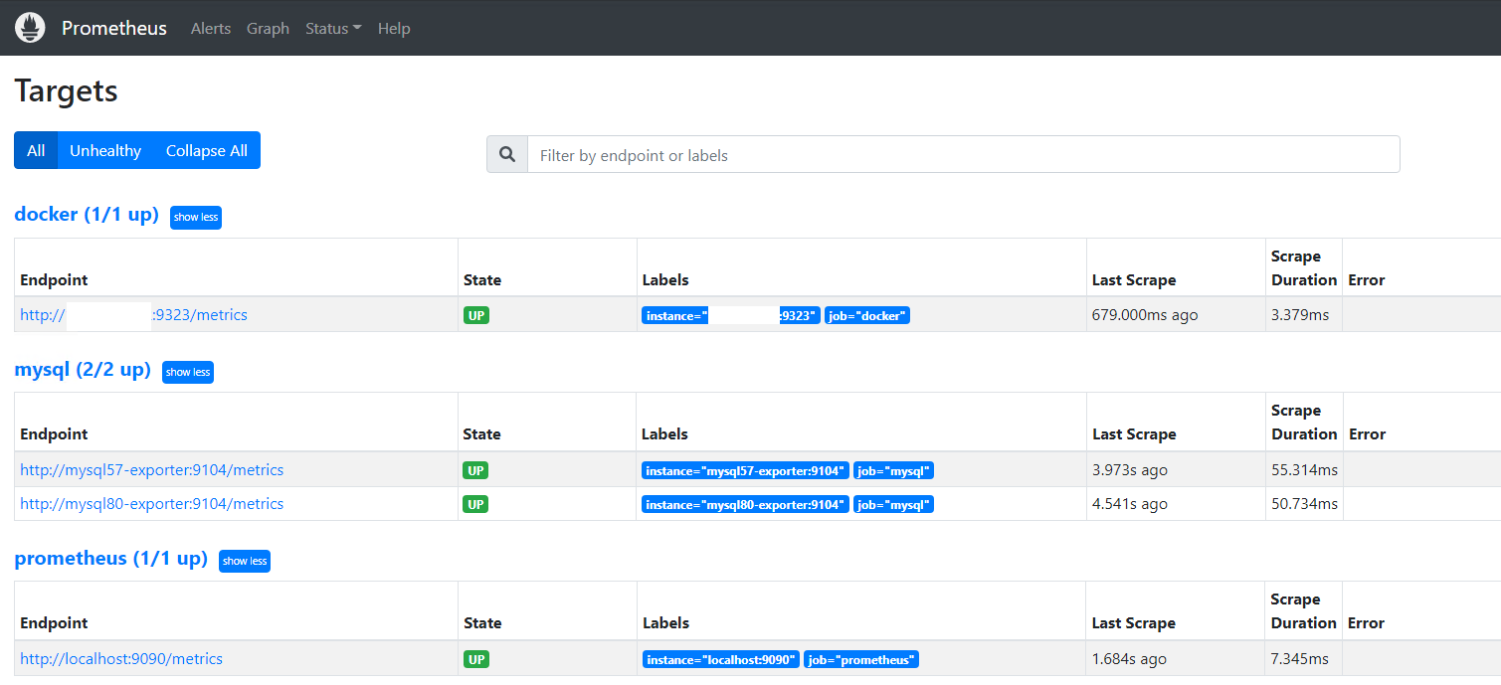
Task: Click the job="docker" label badge
Action: coord(867,315)
